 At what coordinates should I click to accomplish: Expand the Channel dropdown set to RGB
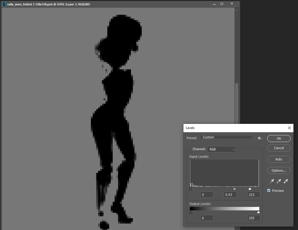coord(221,149)
